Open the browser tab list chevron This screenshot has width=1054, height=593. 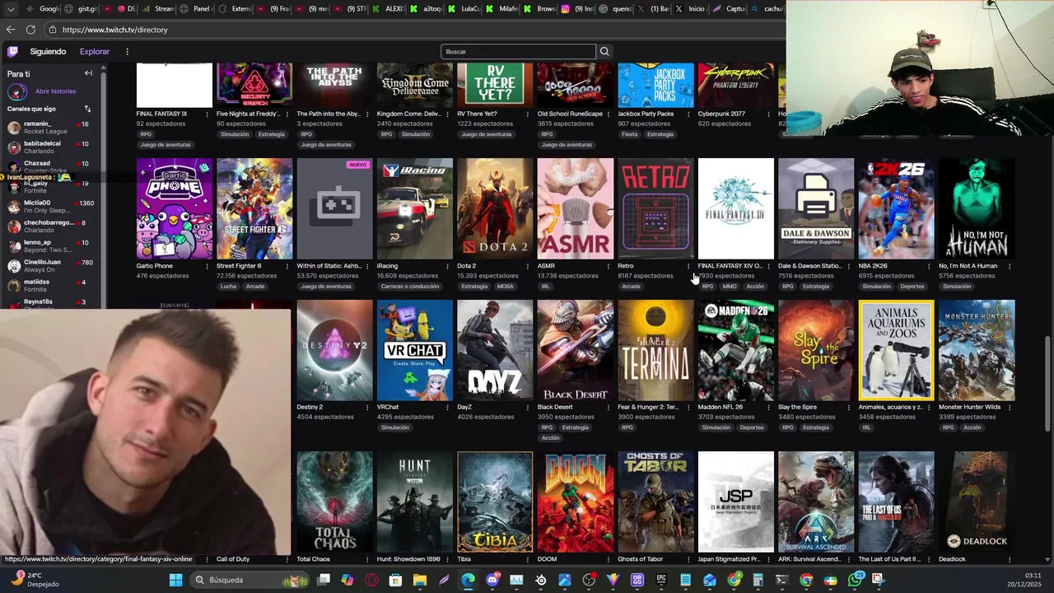(11, 9)
